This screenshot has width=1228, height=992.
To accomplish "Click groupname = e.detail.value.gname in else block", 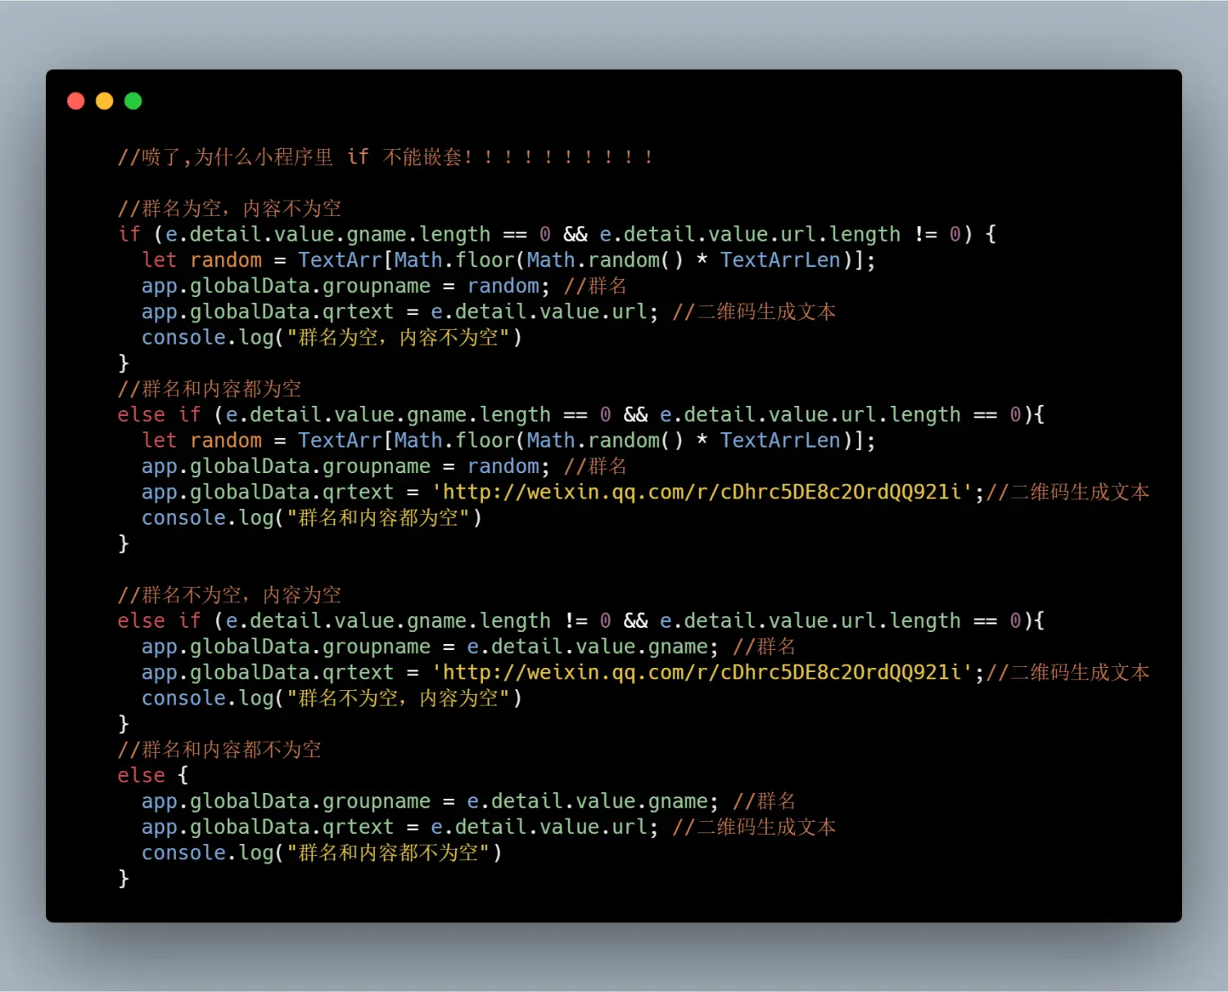I will [x=430, y=801].
